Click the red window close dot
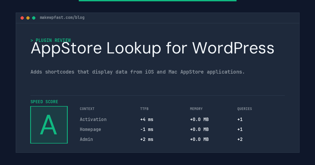Screen dimensions: 315x165 point(22,18)
